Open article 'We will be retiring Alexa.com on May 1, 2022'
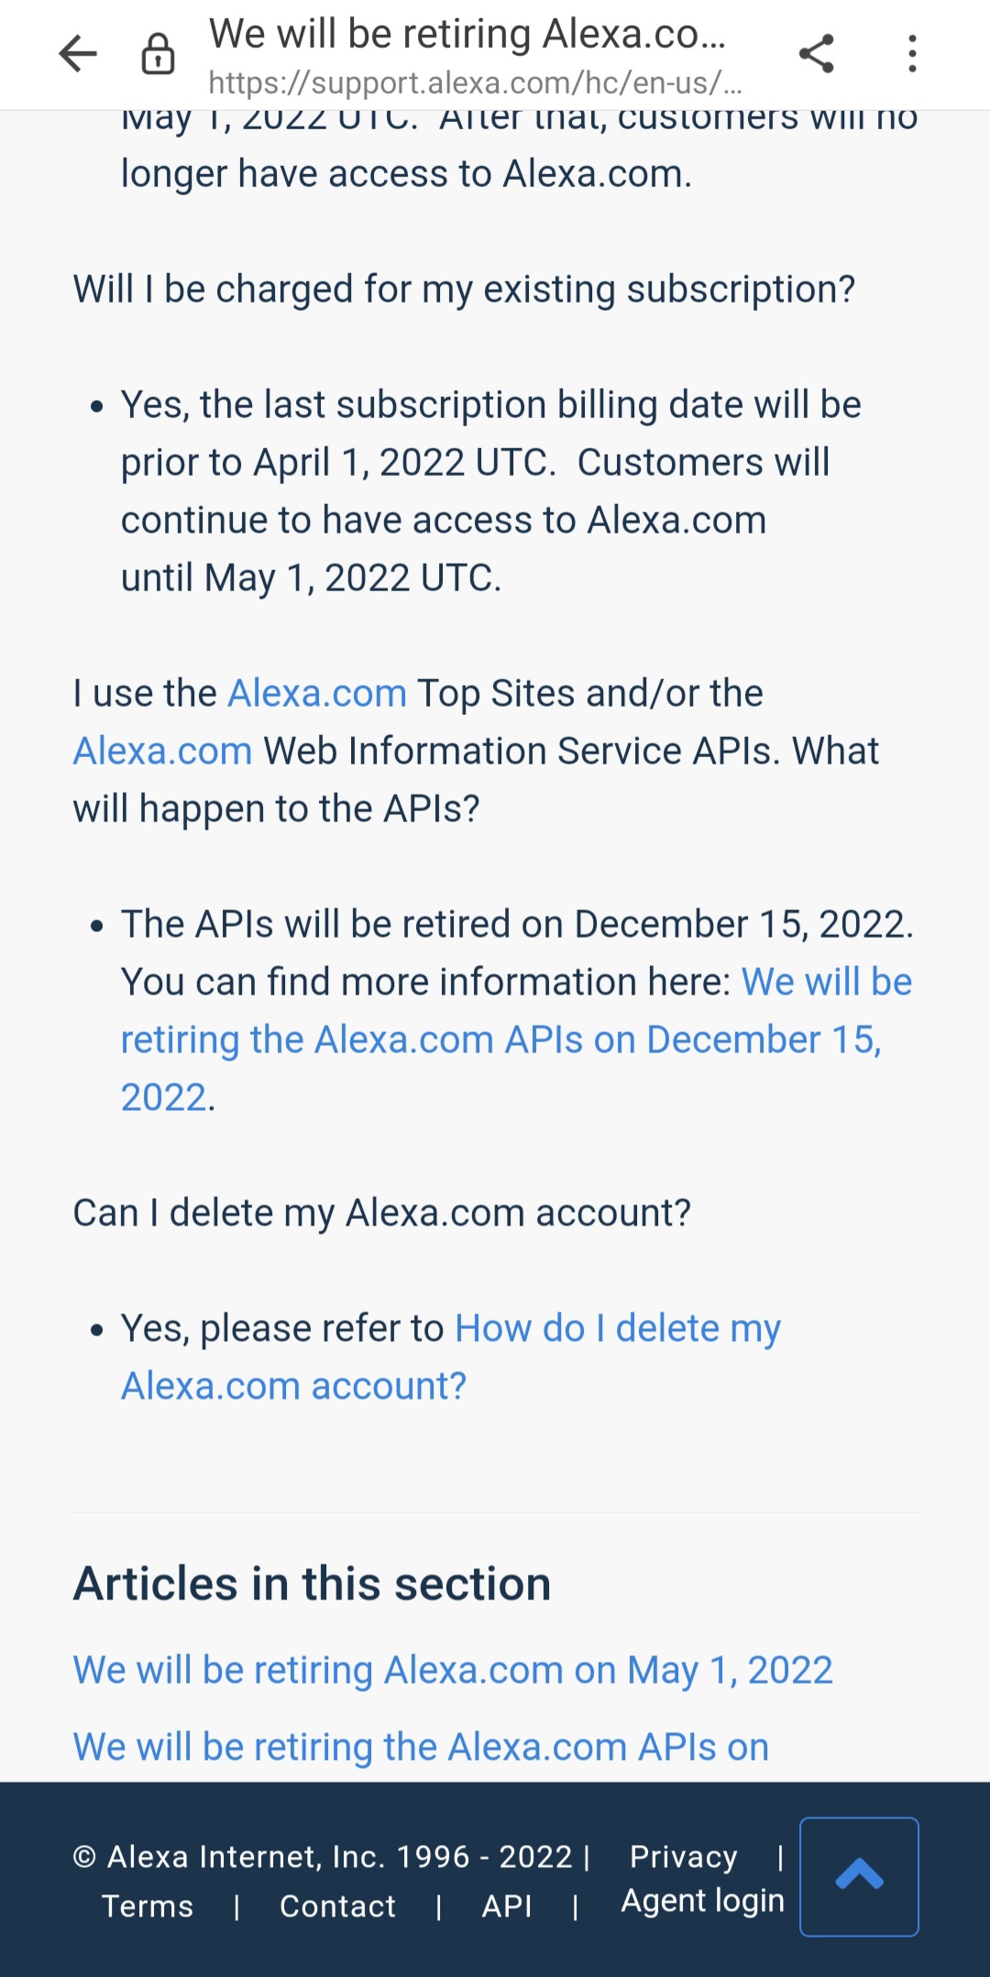Screen dimensions: 990x1977 pos(453,1670)
